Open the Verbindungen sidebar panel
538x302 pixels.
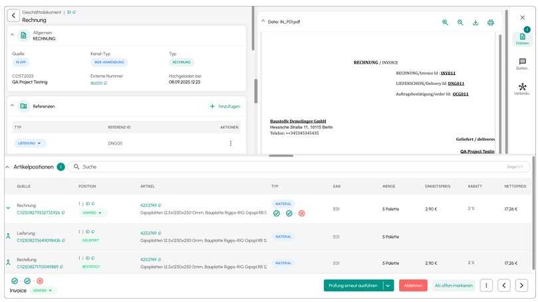pyautogui.click(x=522, y=89)
